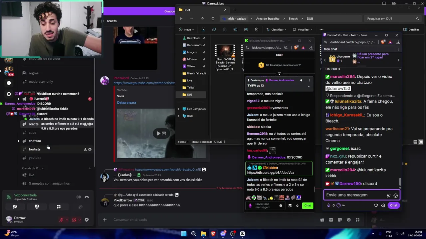Play the Somi YouTube embed video
This screenshot has height=239, width=426.
tap(158, 133)
